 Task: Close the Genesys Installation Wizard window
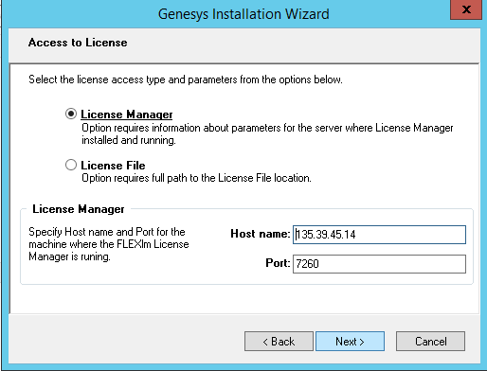[466, 9]
